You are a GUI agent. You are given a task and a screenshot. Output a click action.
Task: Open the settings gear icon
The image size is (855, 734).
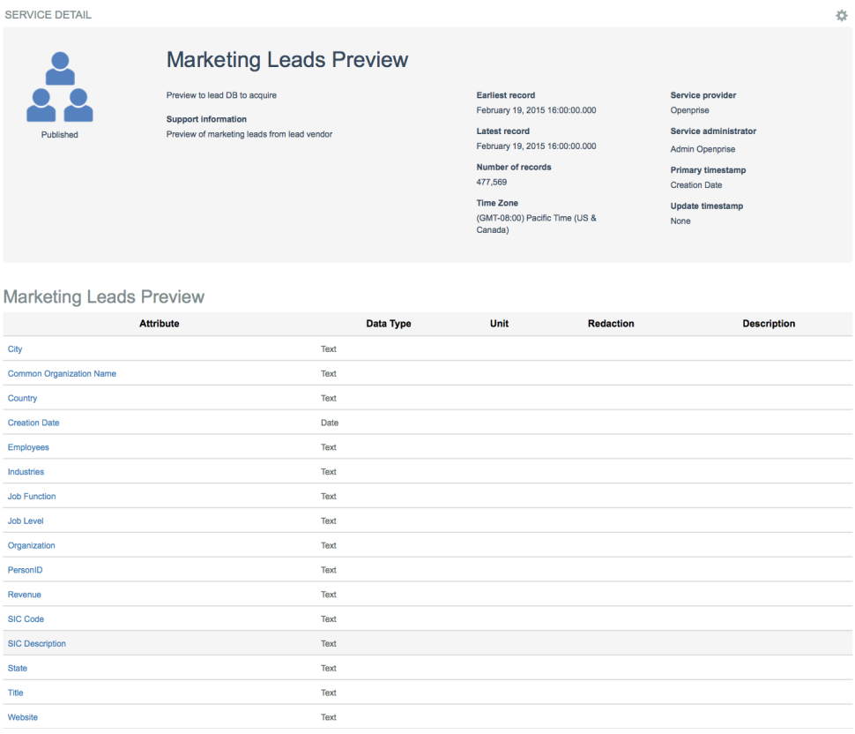[x=841, y=15]
